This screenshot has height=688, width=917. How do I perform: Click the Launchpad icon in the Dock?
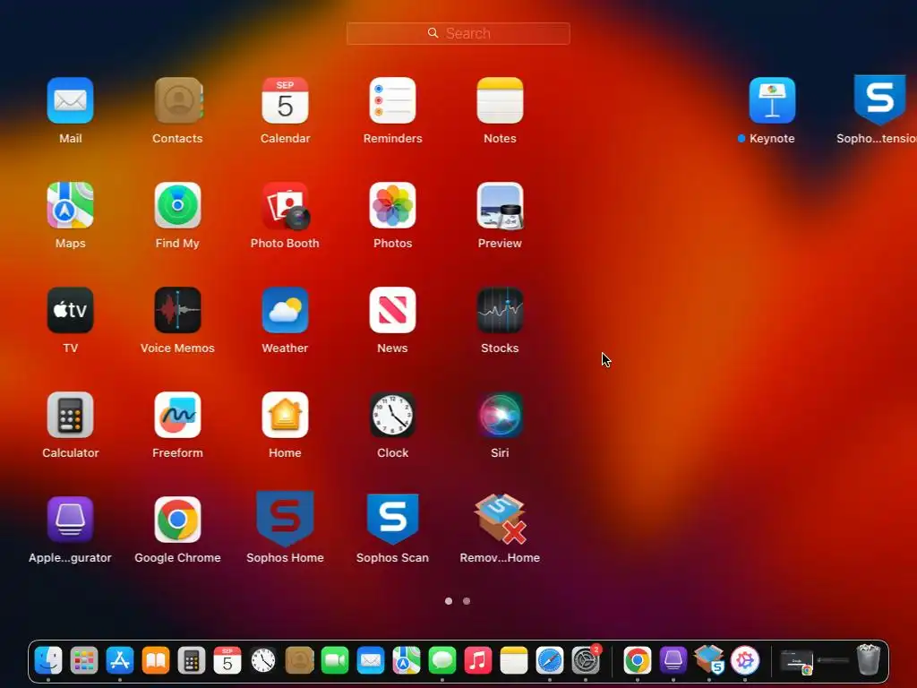click(84, 661)
